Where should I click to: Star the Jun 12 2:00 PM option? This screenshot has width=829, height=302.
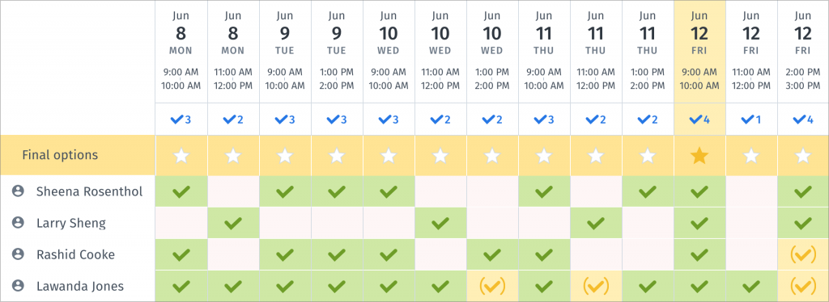click(803, 156)
